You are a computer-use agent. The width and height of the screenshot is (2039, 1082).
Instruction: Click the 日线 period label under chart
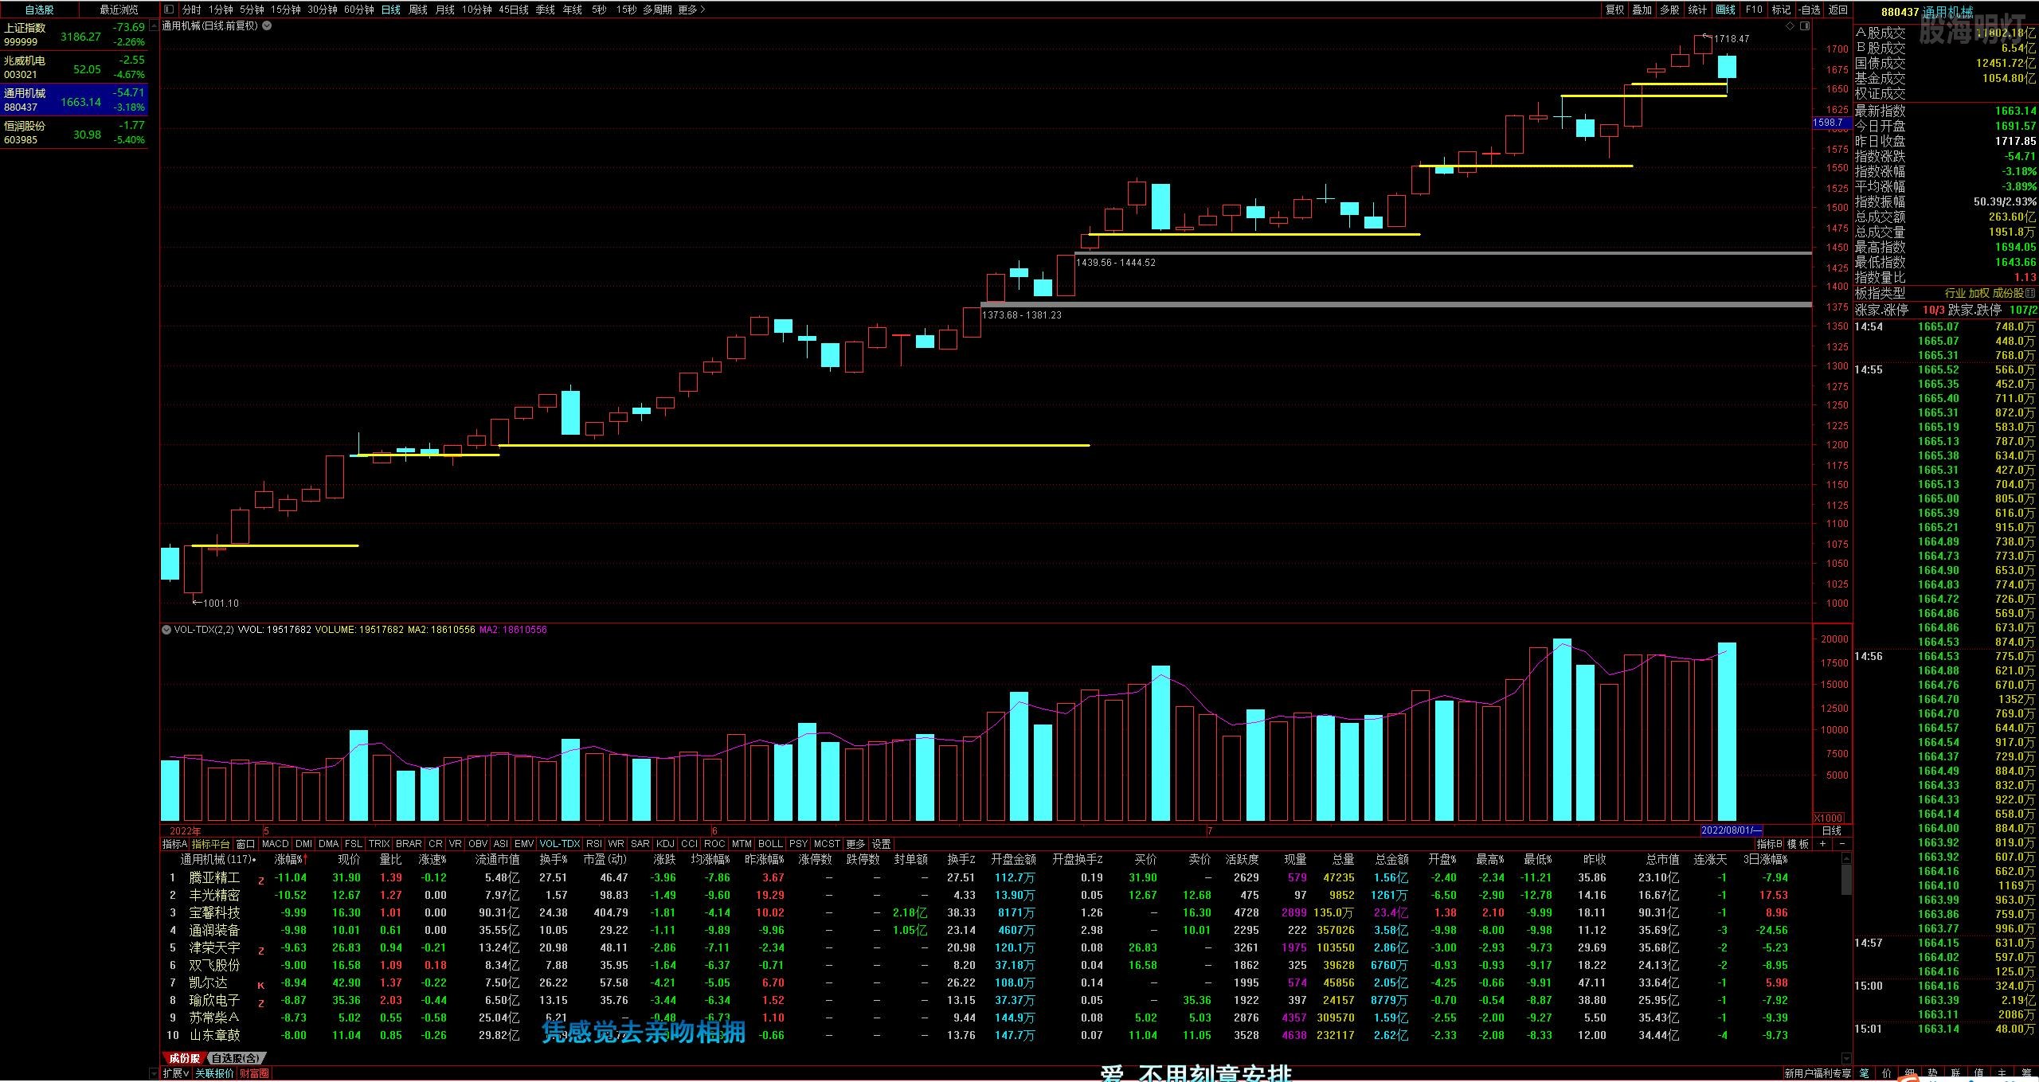[x=1832, y=830]
